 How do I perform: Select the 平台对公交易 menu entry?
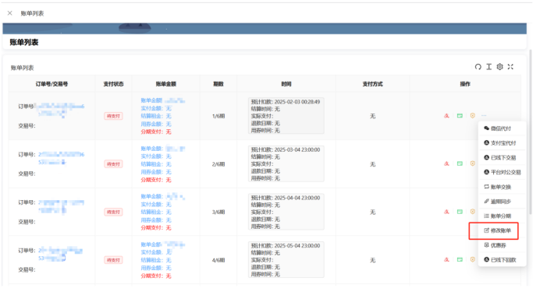502,172
